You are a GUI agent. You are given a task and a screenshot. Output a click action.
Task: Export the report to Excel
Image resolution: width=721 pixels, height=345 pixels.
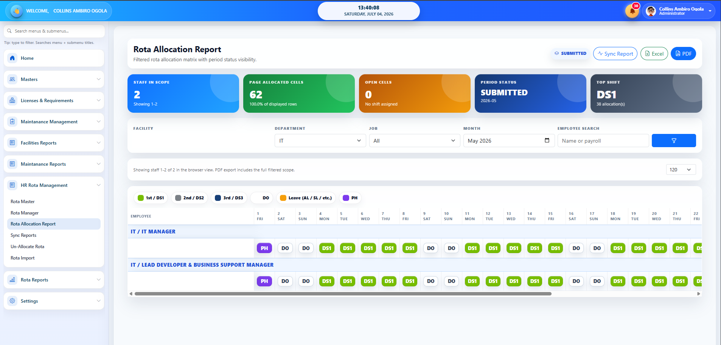point(654,54)
